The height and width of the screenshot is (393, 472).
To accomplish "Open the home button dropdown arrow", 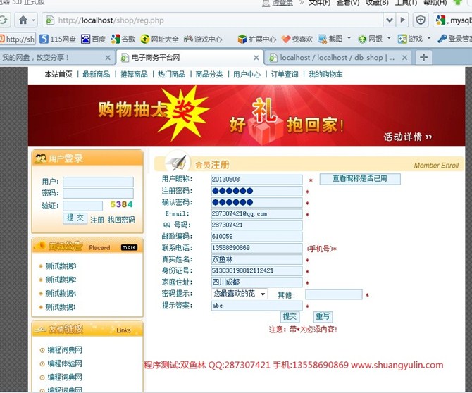I will [x=33, y=20].
